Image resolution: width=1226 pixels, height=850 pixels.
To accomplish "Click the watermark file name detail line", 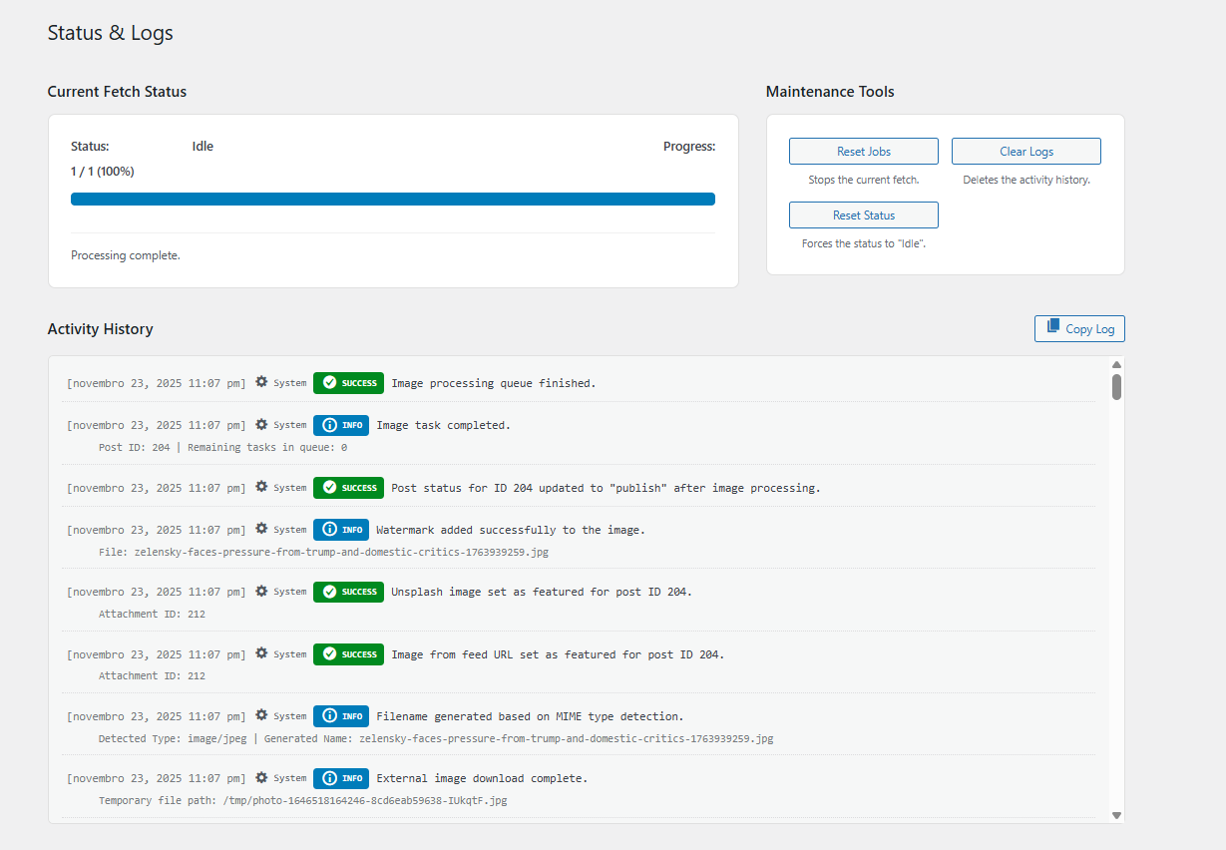I will 323,552.
